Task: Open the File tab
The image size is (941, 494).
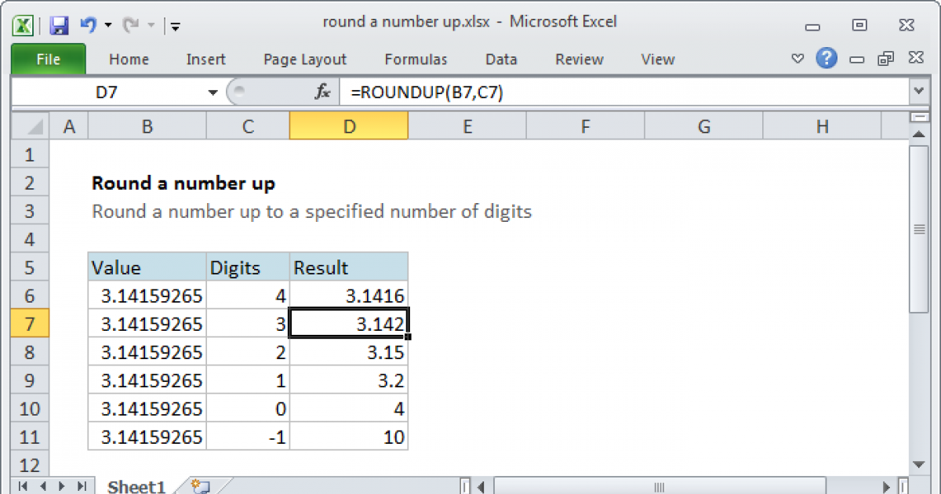Action: [x=48, y=59]
